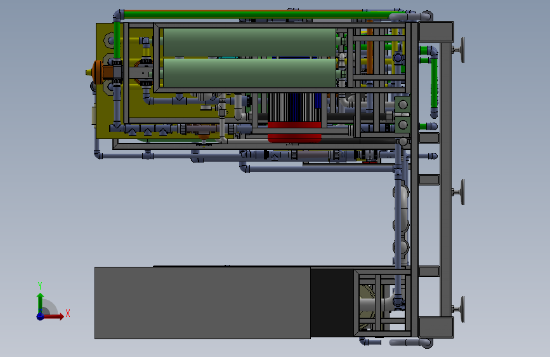This screenshot has height=357, width=550.
Task: Select the large gray rectangular box
Action: click(202, 303)
